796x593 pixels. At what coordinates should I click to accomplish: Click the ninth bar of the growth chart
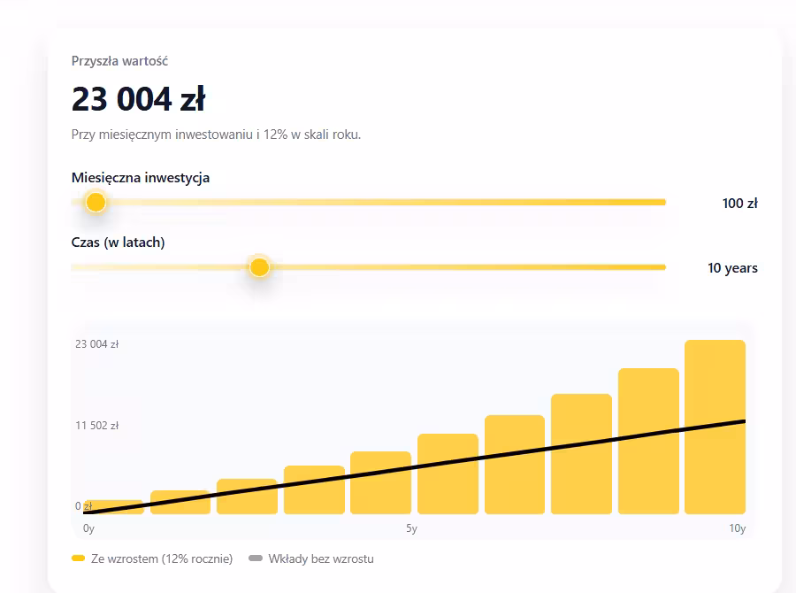tap(648, 441)
